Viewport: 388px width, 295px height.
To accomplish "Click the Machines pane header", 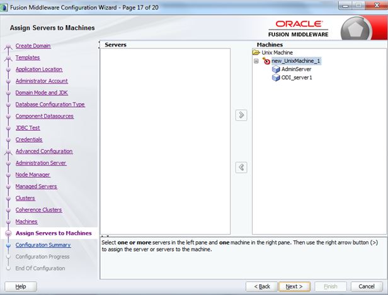I will (x=270, y=45).
